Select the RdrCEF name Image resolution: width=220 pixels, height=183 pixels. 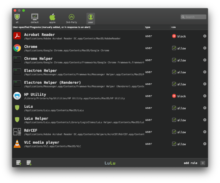[31, 131]
